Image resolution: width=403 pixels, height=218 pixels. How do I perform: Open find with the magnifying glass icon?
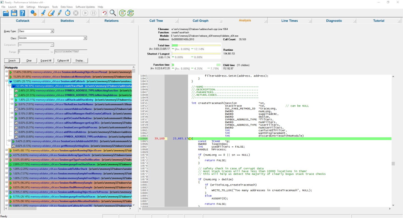coord(112,13)
